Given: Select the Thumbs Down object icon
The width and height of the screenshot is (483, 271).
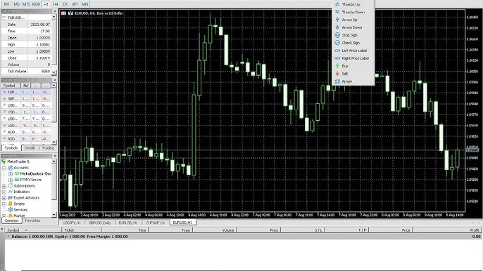Looking at the screenshot, I should pos(337,12).
